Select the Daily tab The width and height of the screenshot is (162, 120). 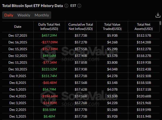point(9,15)
